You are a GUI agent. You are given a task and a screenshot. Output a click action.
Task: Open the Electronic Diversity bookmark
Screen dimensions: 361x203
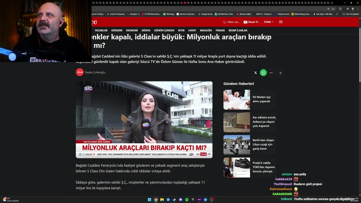(x=186, y=14)
